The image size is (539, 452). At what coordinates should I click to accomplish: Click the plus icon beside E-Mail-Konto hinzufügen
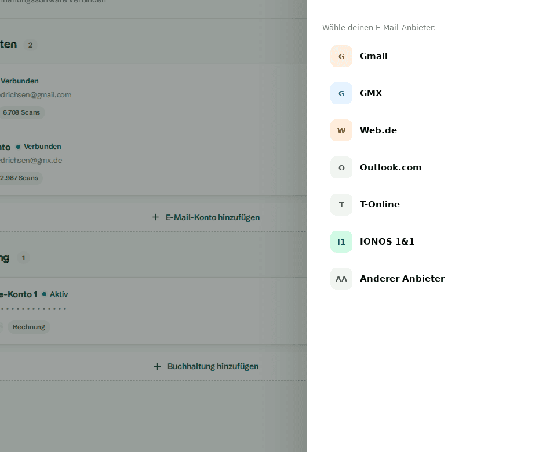point(156,217)
